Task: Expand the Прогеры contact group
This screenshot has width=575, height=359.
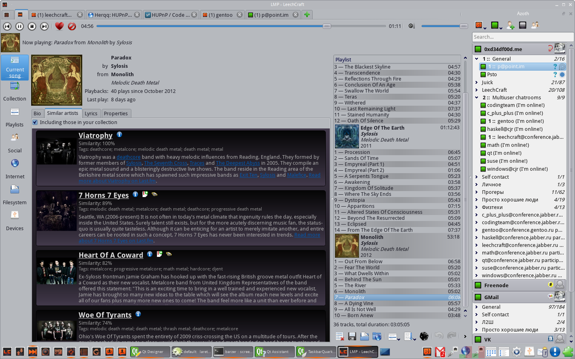Action: [477, 192]
